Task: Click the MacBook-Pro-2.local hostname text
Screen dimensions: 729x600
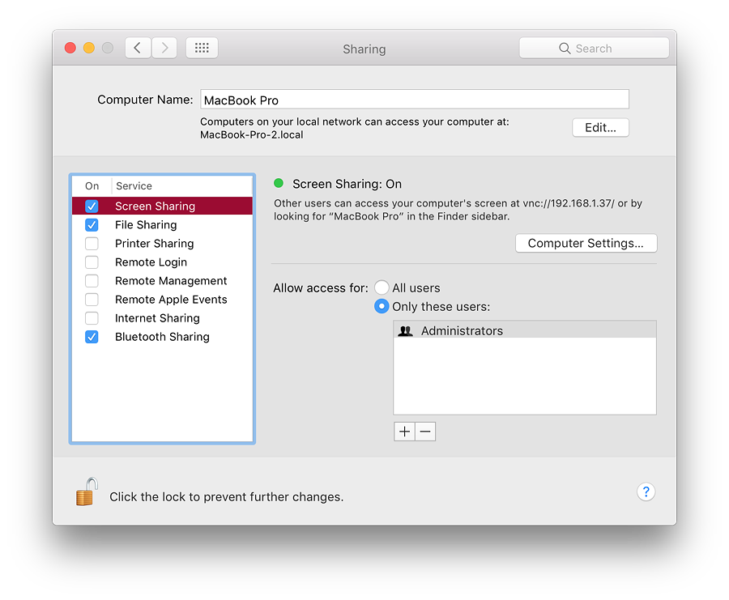Action: (x=252, y=134)
